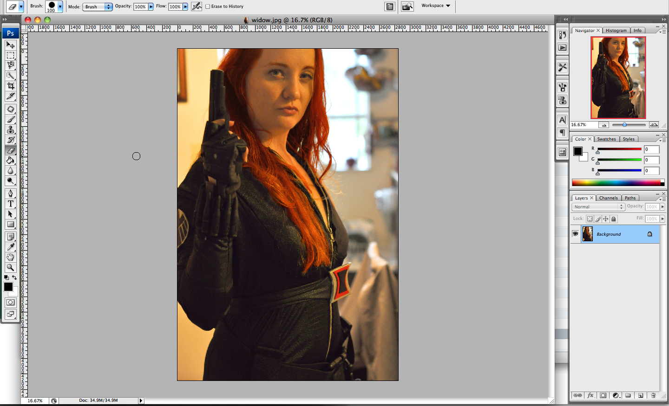The height and width of the screenshot is (406, 669).
Task: Select the Move tool
Action: 10,45
